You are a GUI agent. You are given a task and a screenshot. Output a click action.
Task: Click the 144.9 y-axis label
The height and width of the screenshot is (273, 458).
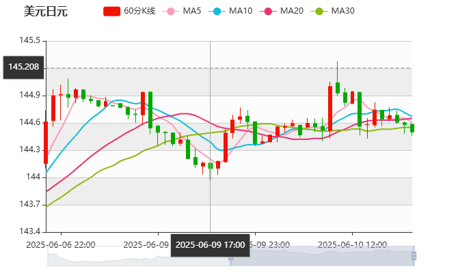(30, 95)
